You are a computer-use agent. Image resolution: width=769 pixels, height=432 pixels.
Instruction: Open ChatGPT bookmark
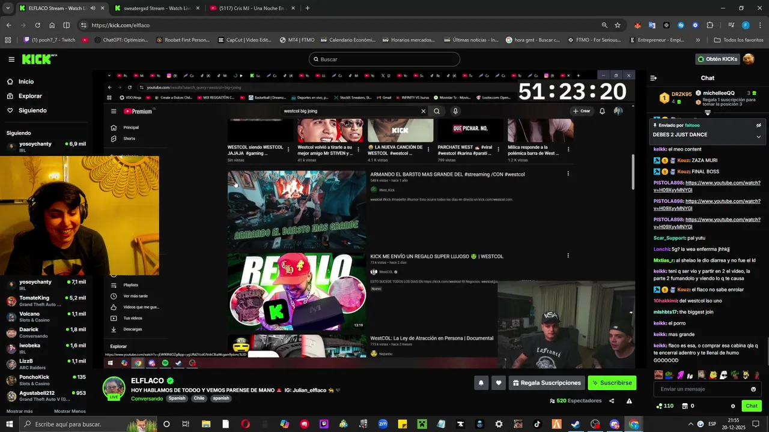point(120,40)
